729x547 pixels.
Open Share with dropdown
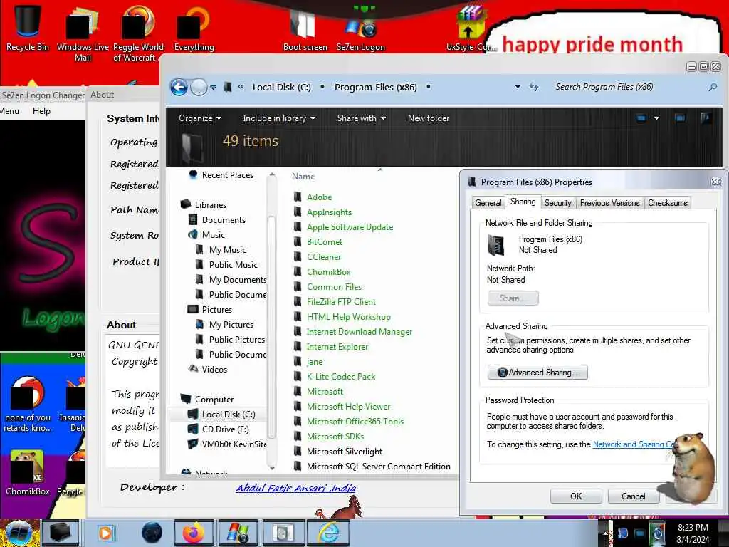click(x=361, y=118)
